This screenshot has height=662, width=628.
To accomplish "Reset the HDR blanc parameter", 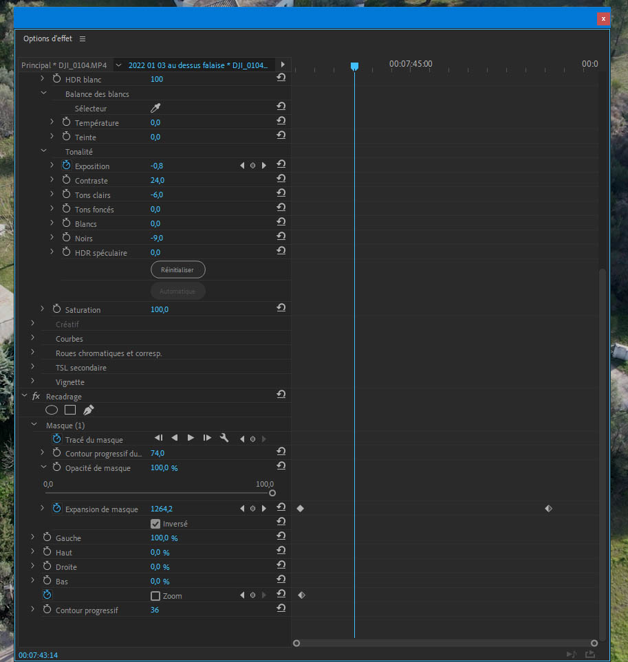I will (x=281, y=77).
